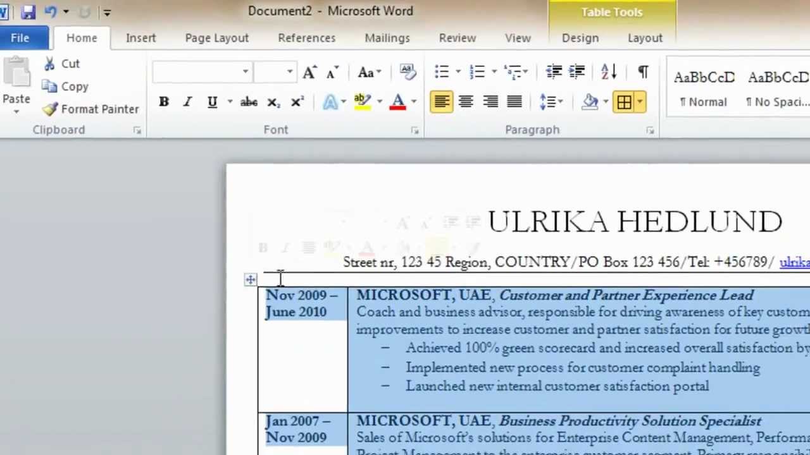Activate the Format Painter brush
This screenshot has height=455, width=810.
50,109
